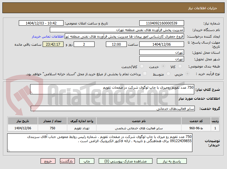The image size is (227, 169).
Task: Select the کالا/خدمت radio button
Action: click(142, 66)
